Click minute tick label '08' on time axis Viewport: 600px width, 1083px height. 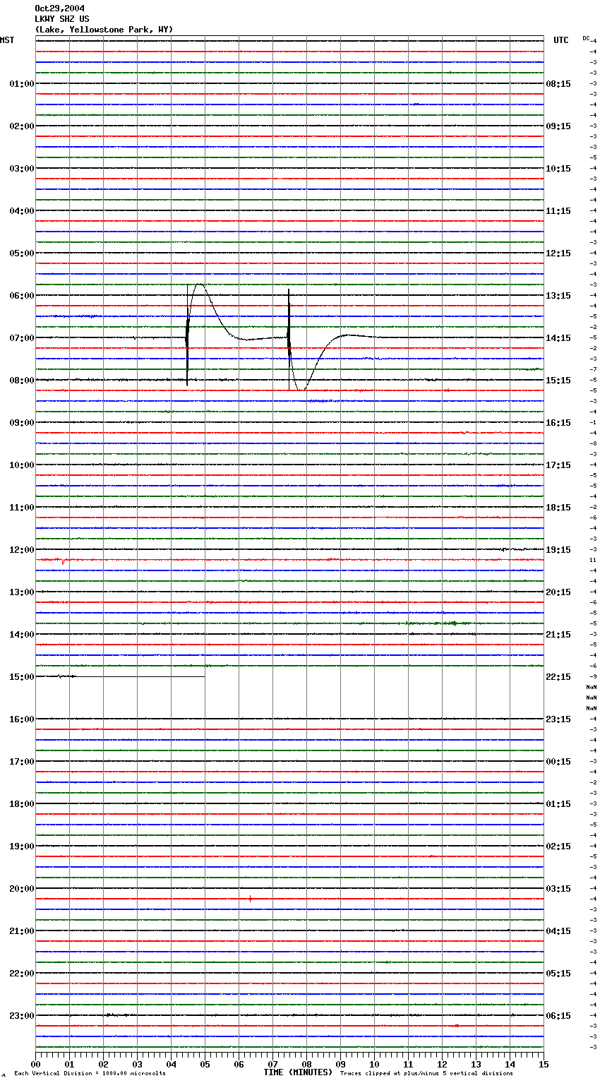pos(307,1064)
